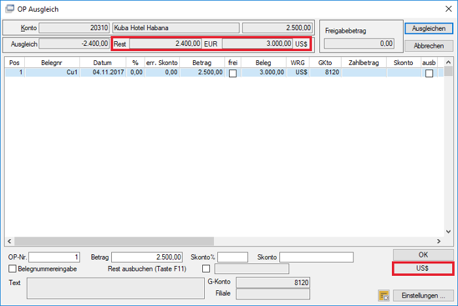Click the GKto column header

pyautogui.click(x=325, y=63)
